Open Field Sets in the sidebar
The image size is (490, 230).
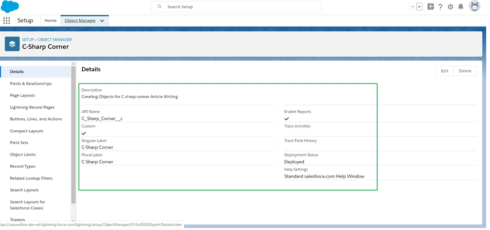[x=19, y=143]
